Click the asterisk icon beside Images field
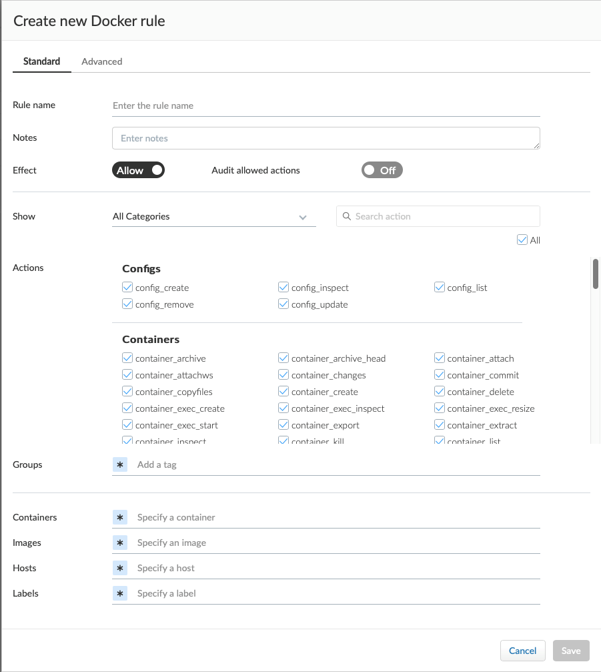Viewport: 601px width, 672px height. 120,543
